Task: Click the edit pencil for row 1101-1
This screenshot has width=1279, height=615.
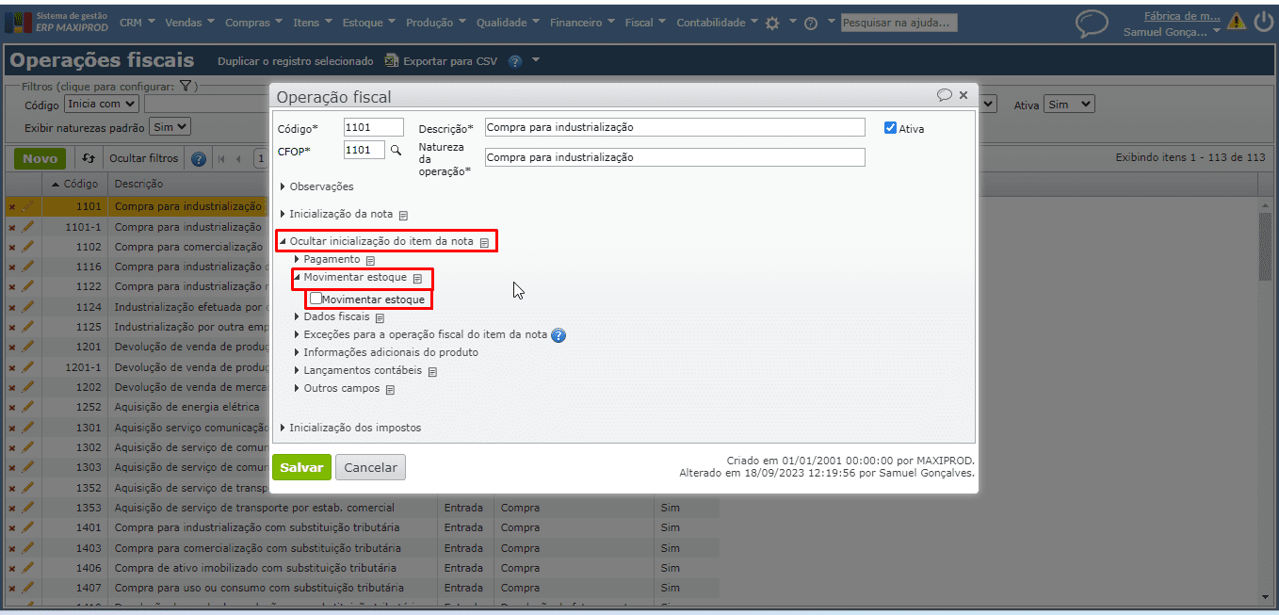Action: (x=27, y=227)
